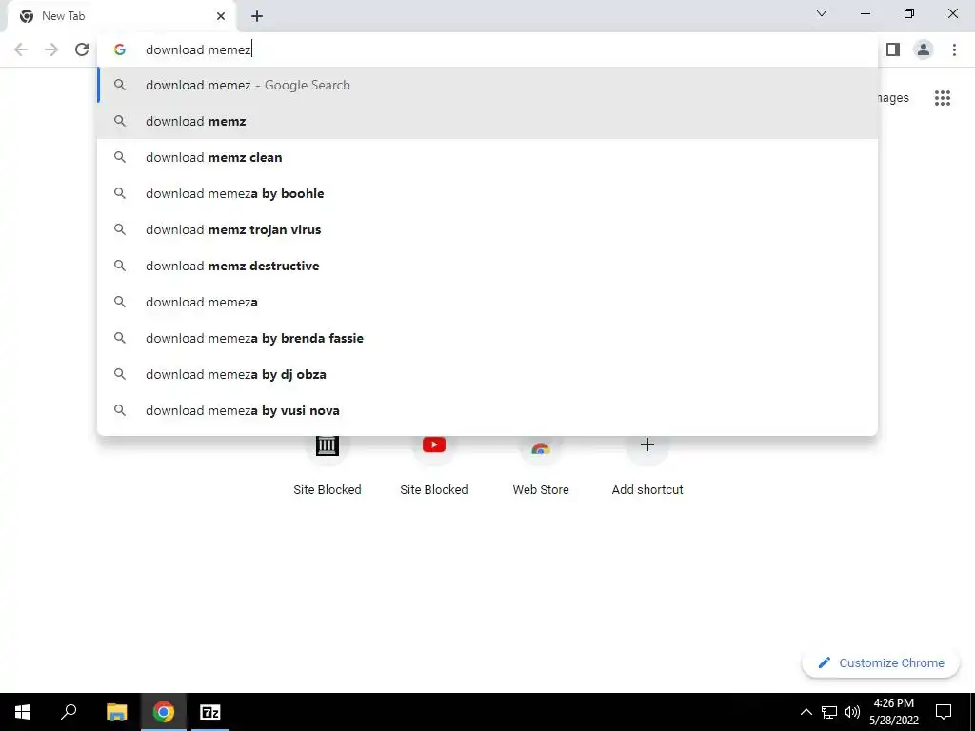Click the Forward navigation arrow

coord(51,49)
